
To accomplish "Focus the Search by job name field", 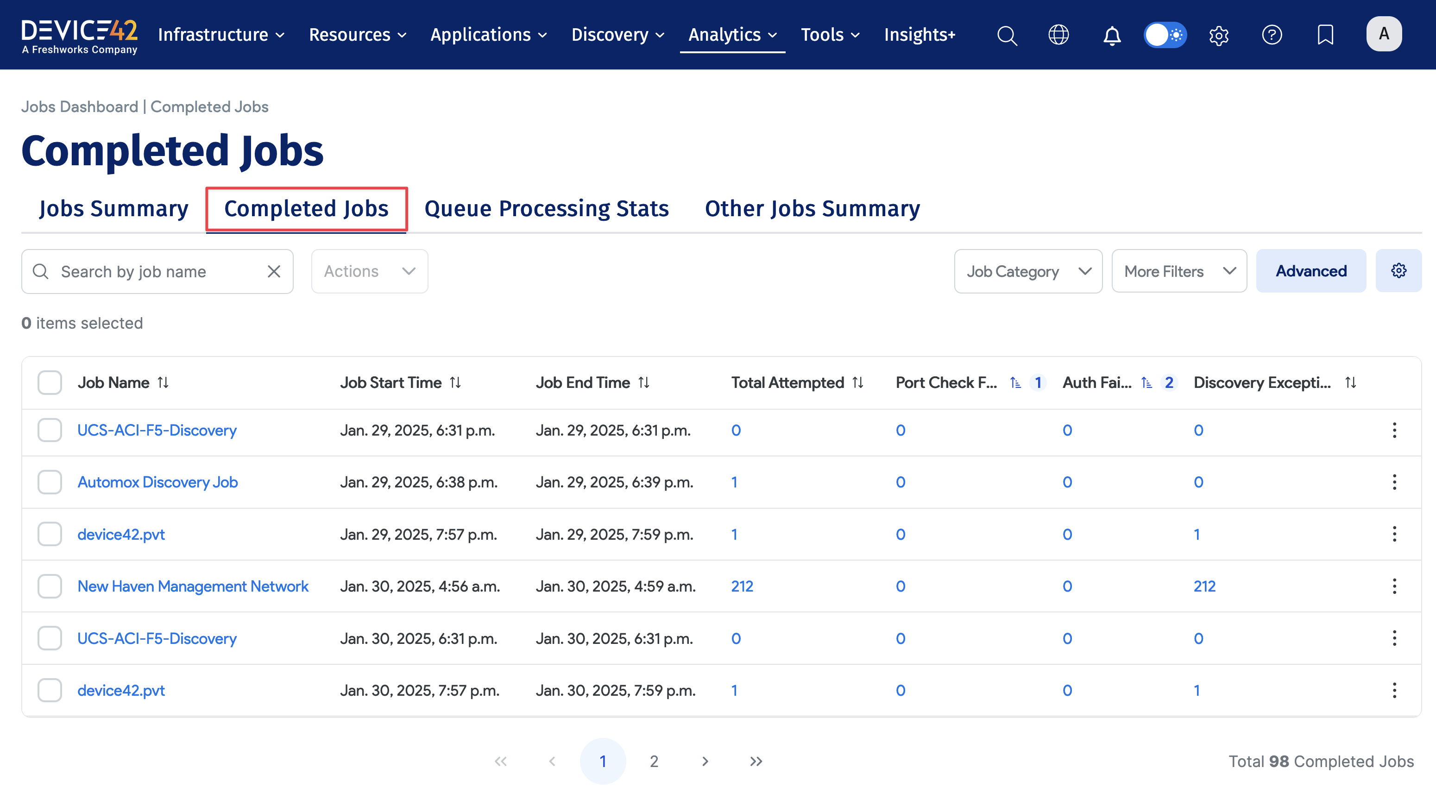I will (157, 271).
